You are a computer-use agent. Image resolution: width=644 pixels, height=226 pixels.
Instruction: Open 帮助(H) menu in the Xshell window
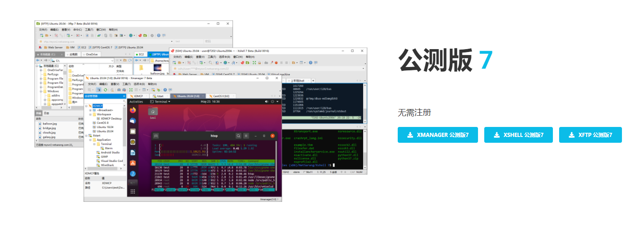coord(250,57)
